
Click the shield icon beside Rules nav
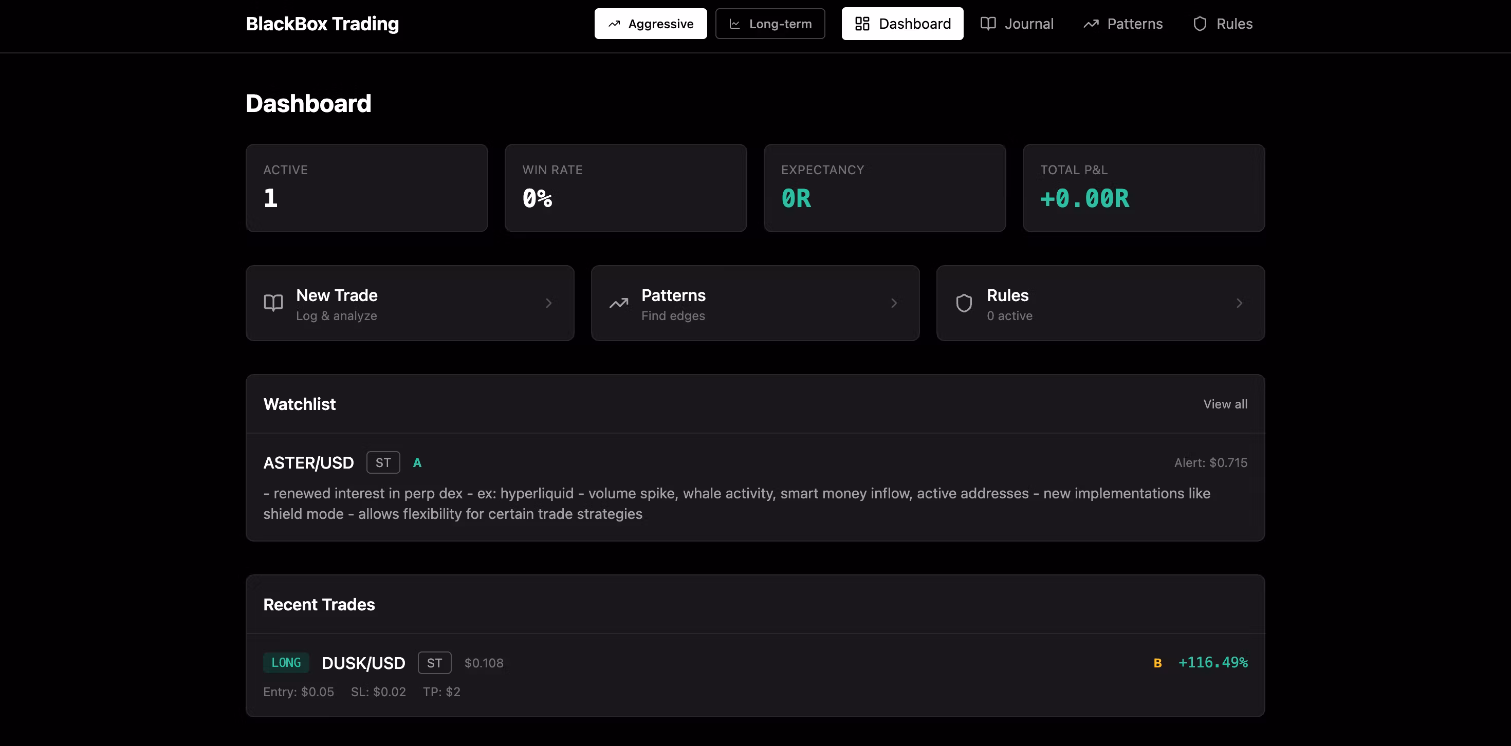(x=1200, y=24)
